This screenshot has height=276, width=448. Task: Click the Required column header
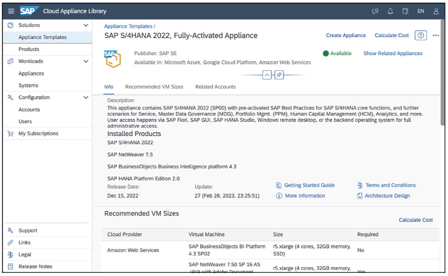click(368, 234)
